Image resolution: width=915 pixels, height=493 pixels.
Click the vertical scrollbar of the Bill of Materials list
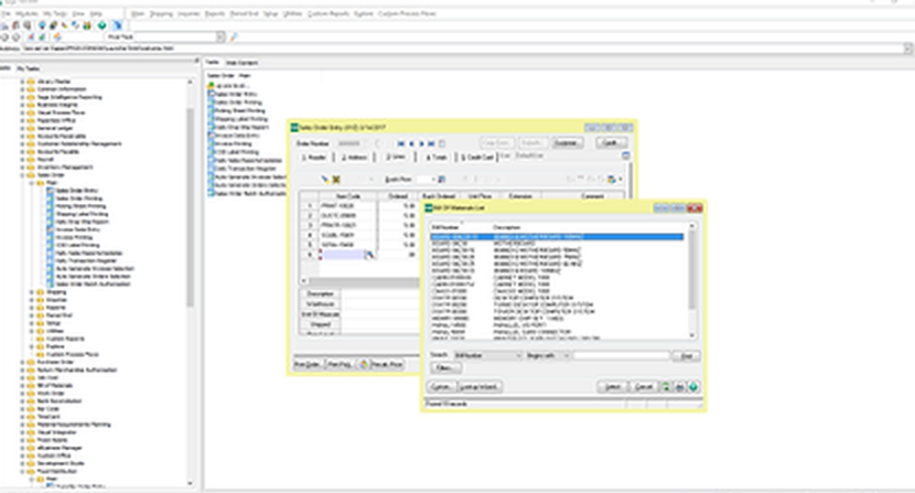(x=693, y=280)
